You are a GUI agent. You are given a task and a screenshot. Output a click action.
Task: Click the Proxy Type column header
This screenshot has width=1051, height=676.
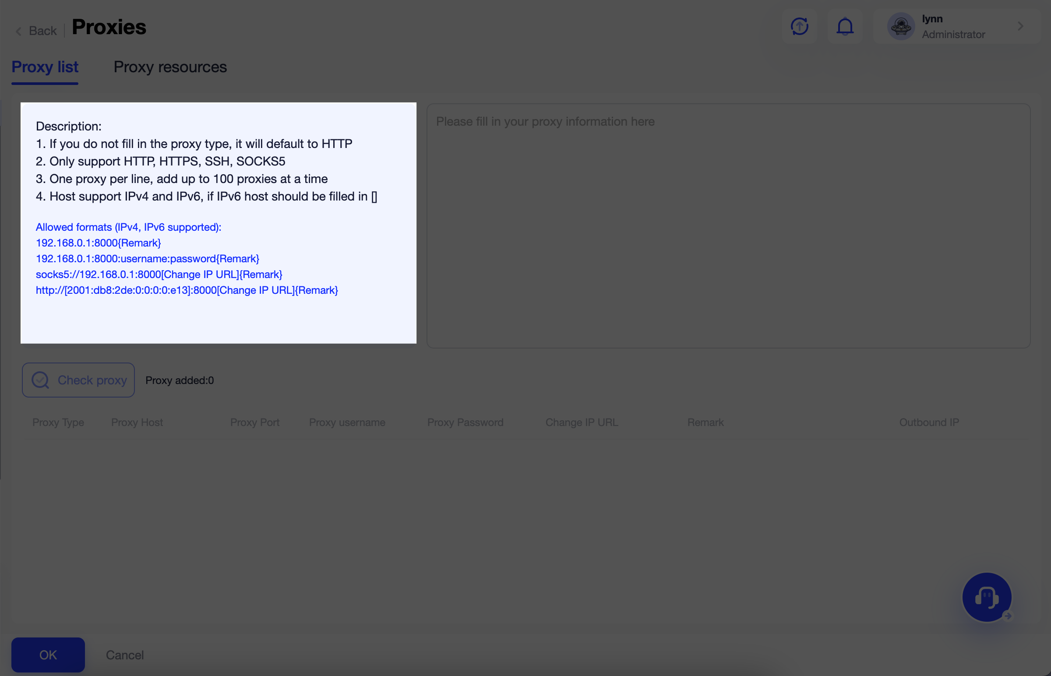coord(58,422)
